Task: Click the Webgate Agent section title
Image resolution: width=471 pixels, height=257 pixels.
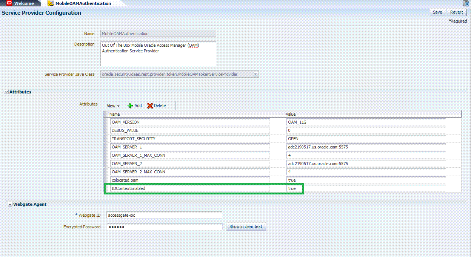Action: point(30,204)
